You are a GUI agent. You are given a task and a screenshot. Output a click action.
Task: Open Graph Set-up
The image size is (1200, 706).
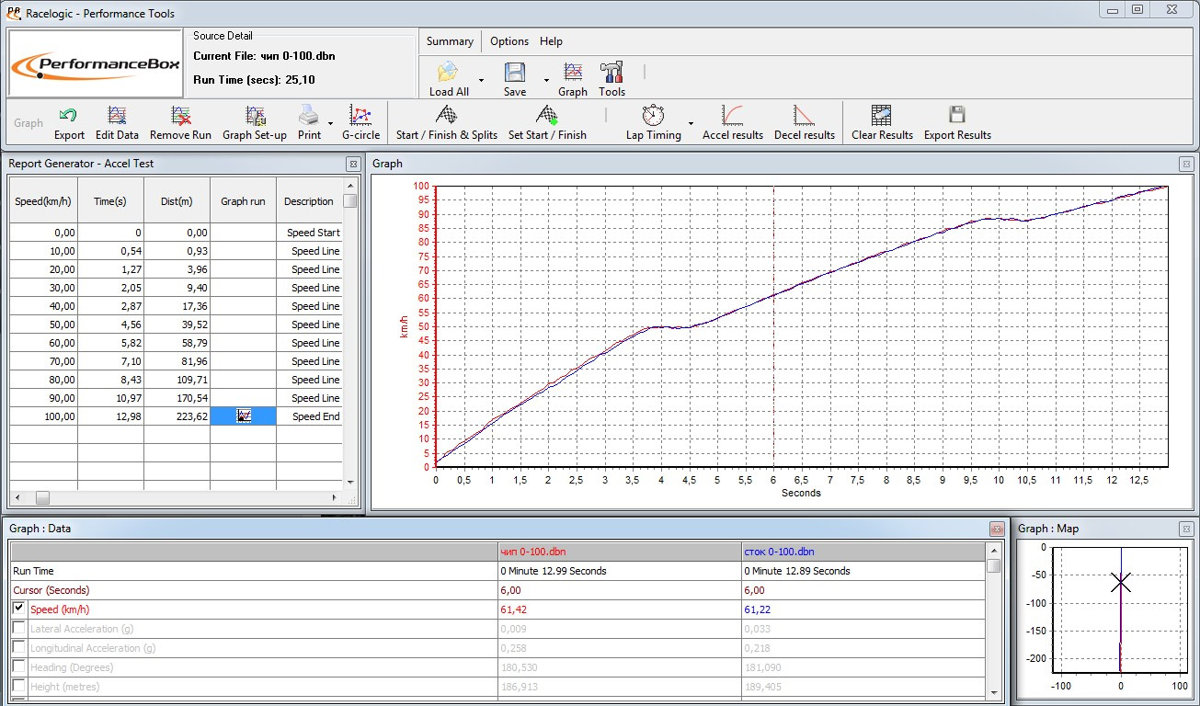(255, 117)
